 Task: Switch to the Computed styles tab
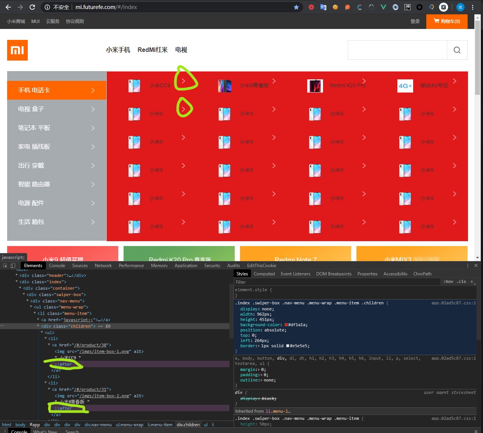point(264,274)
